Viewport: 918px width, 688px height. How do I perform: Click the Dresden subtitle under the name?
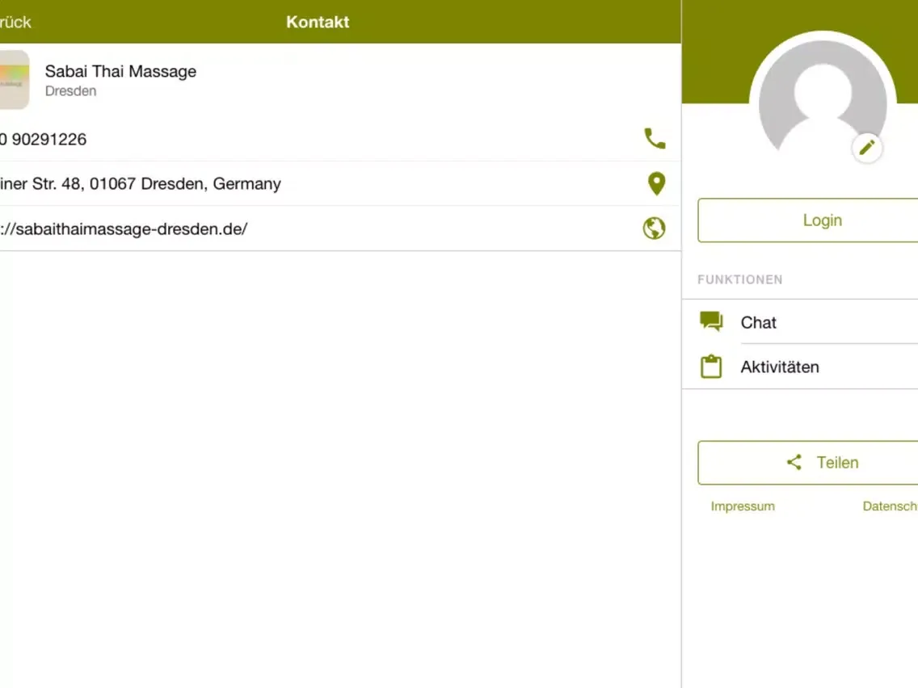[71, 91]
